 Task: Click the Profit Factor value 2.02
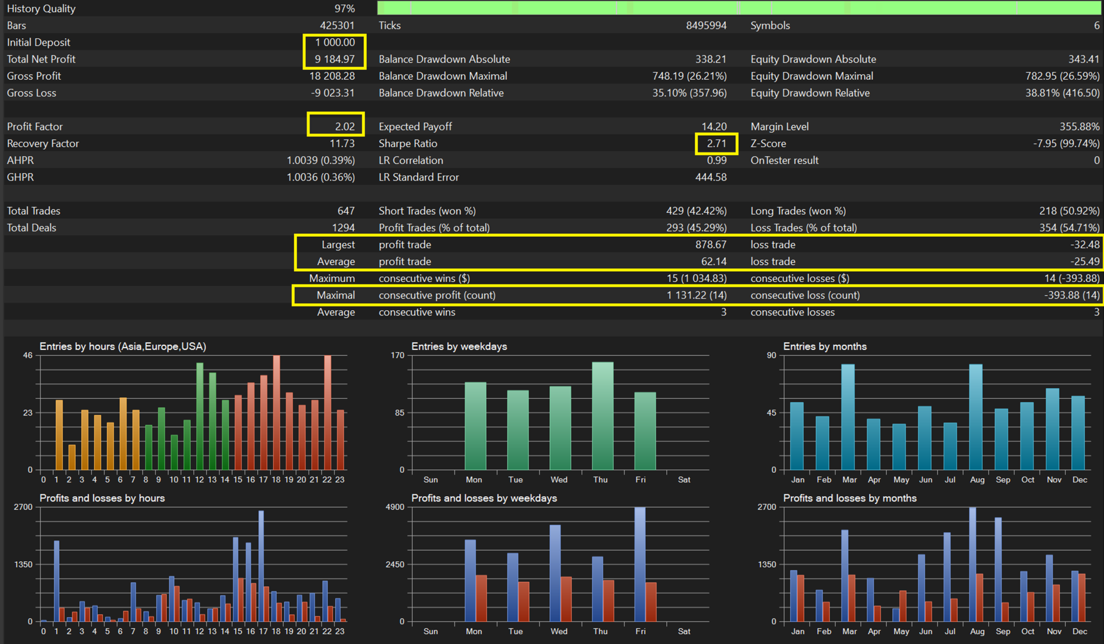click(344, 126)
